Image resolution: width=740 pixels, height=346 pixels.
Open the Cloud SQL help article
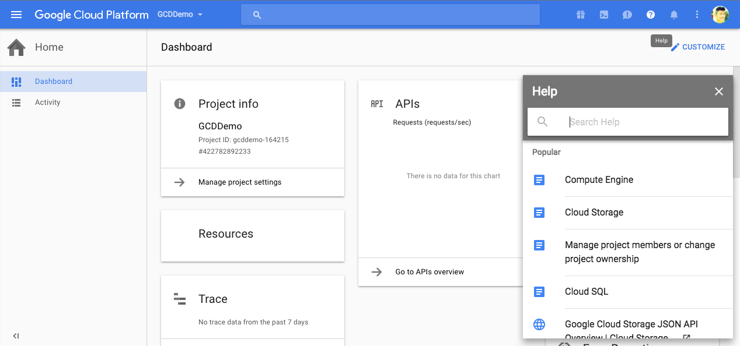tap(587, 292)
